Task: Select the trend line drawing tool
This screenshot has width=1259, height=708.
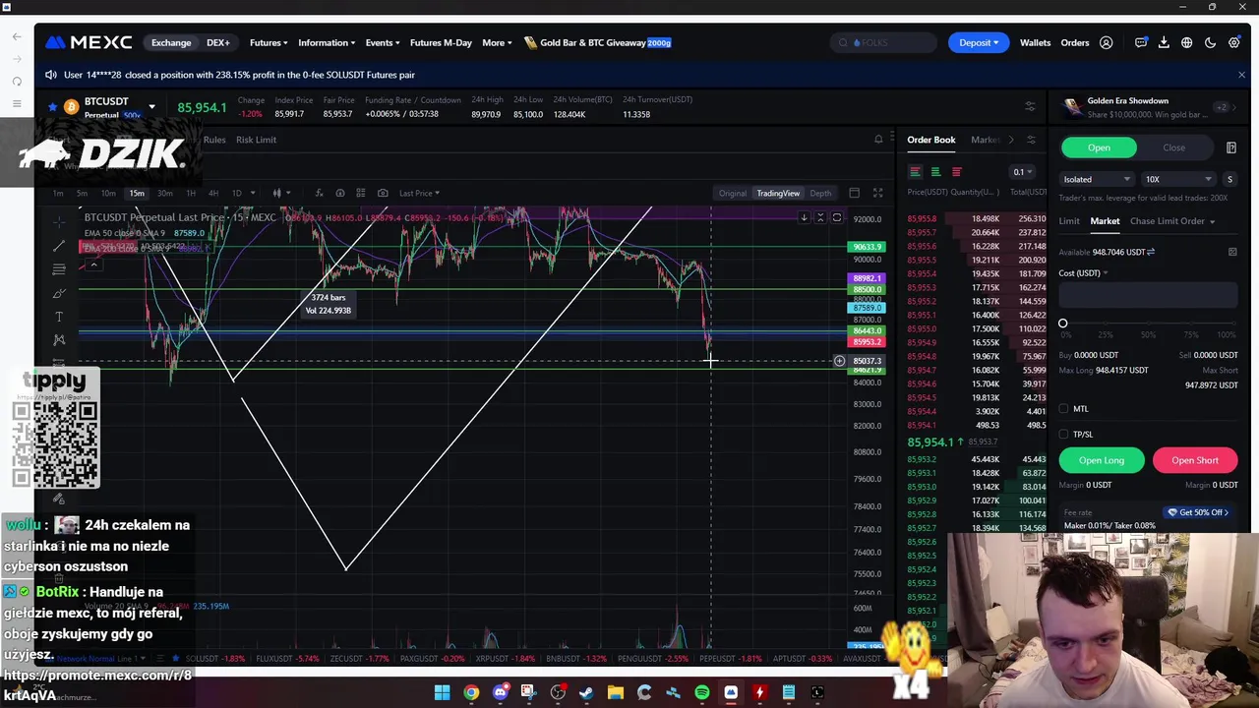Action: [x=59, y=245]
